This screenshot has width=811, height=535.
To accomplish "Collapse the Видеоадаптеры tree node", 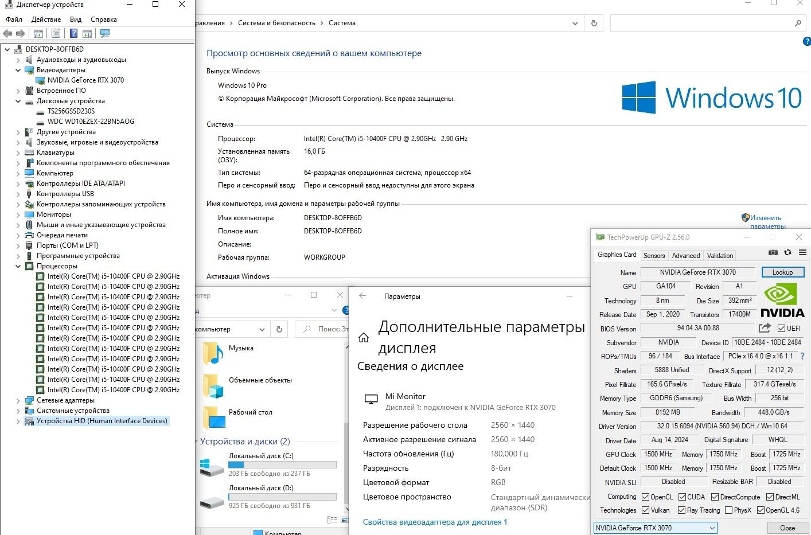I will pyautogui.click(x=18, y=70).
